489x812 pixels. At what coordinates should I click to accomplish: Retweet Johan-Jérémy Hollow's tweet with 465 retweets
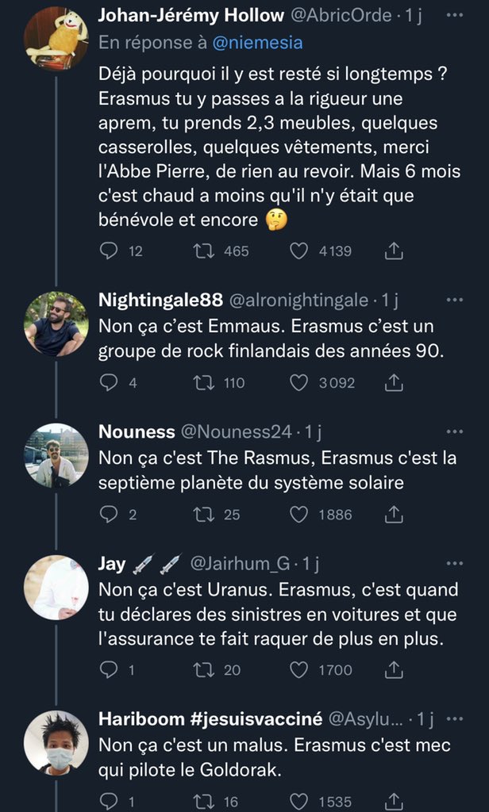(x=203, y=251)
